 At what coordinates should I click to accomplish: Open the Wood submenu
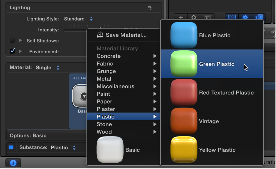point(124,132)
